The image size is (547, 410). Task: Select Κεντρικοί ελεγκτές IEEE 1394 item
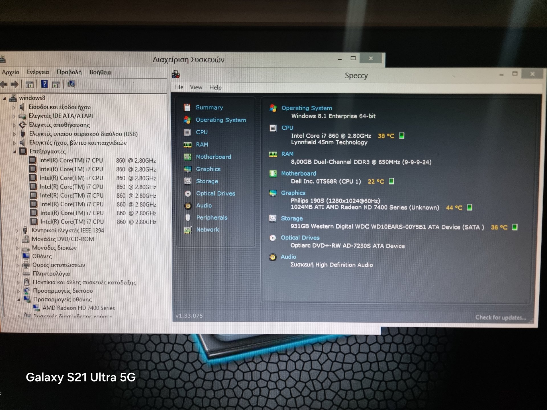point(68,230)
